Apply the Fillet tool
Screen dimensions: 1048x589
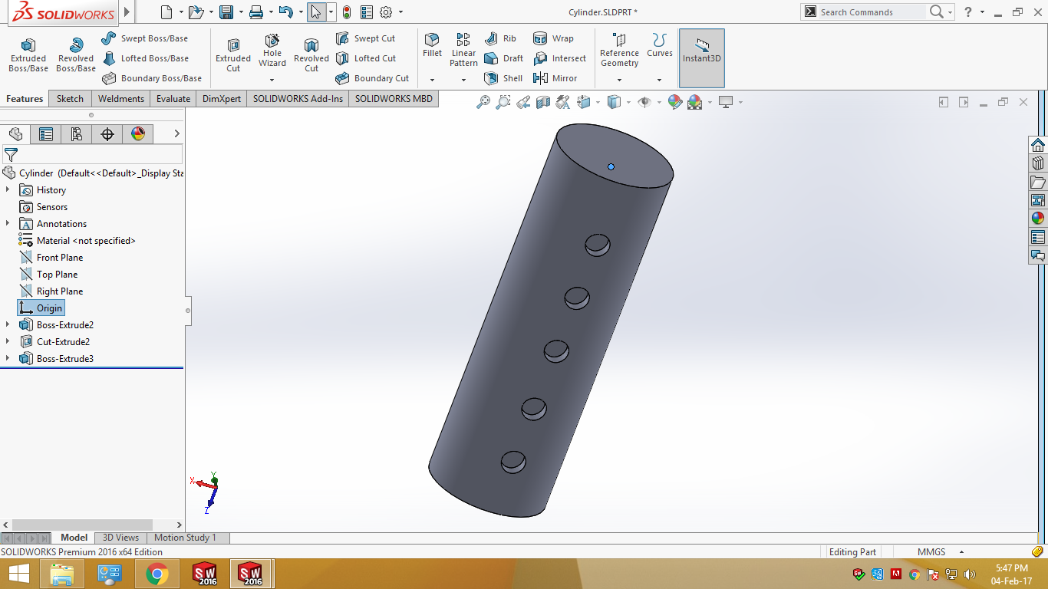(x=432, y=45)
